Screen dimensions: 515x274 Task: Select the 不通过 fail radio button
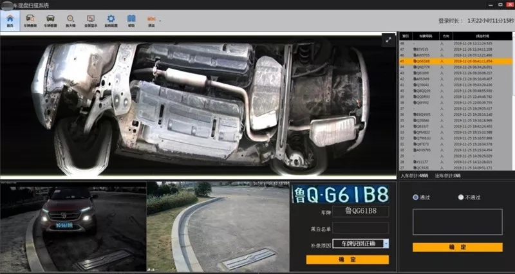460,197
